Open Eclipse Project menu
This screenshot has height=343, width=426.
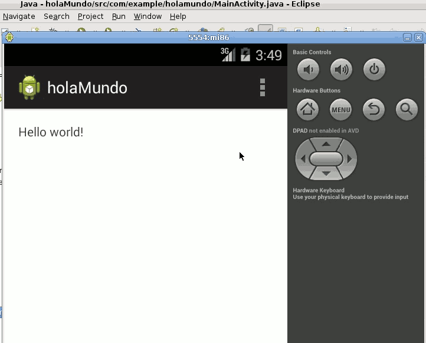90,17
